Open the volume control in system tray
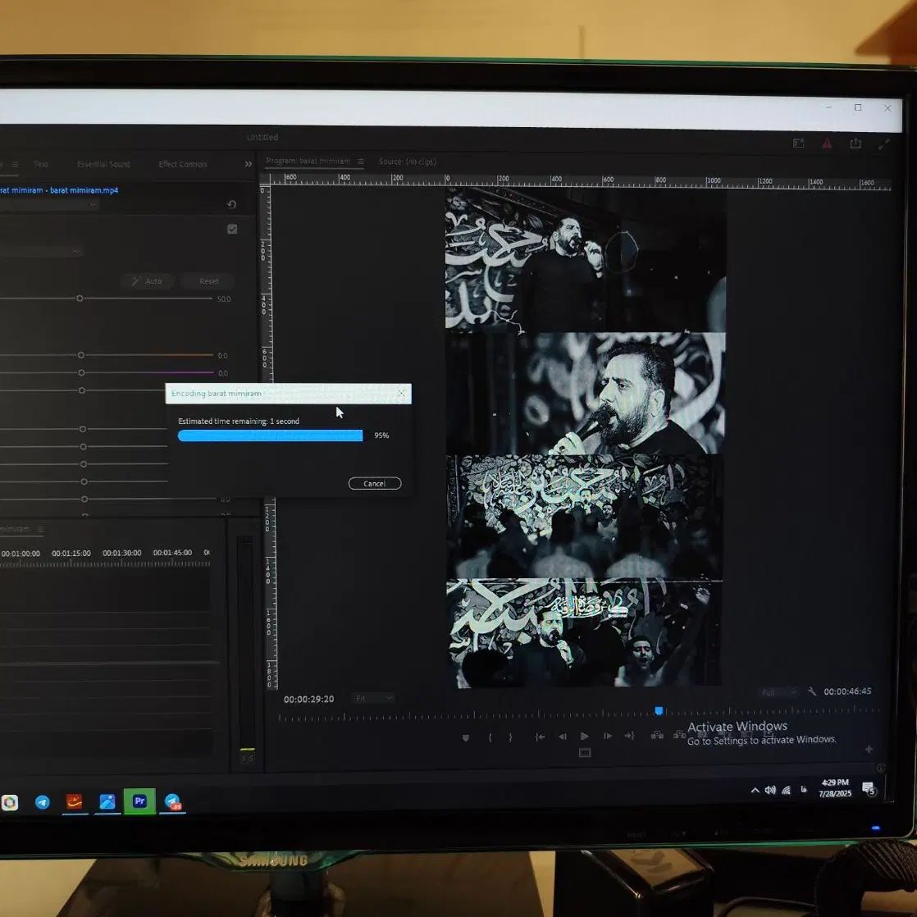 pyautogui.click(x=770, y=790)
